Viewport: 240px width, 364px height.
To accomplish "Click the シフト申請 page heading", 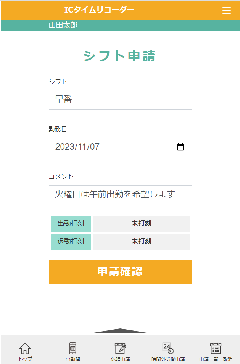I will click(x=119, y=56).
